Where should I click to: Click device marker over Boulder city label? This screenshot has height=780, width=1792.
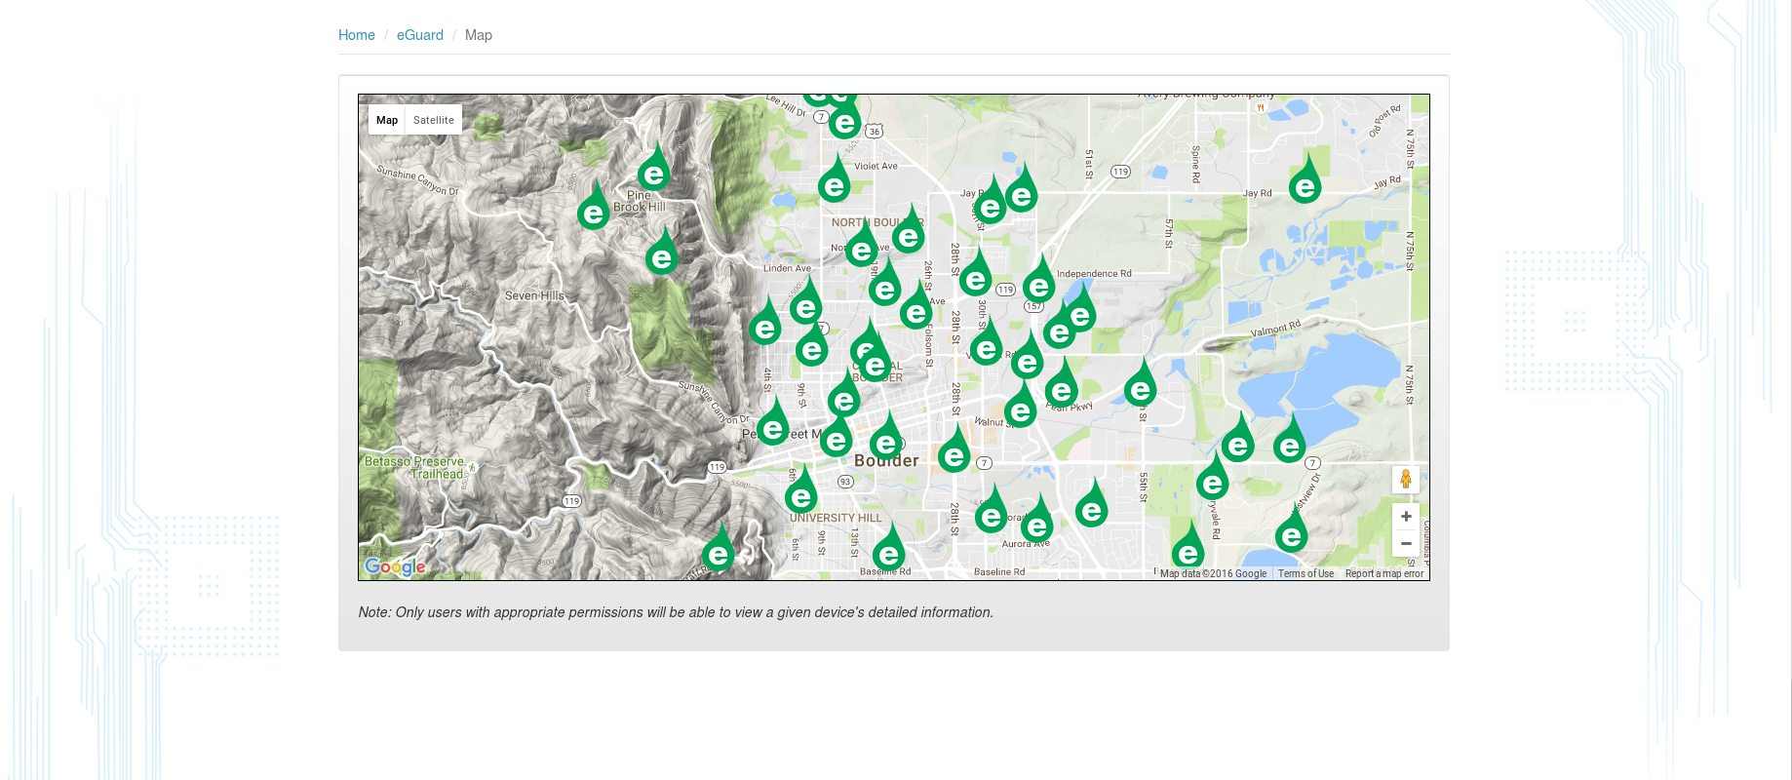click(886, 437)
